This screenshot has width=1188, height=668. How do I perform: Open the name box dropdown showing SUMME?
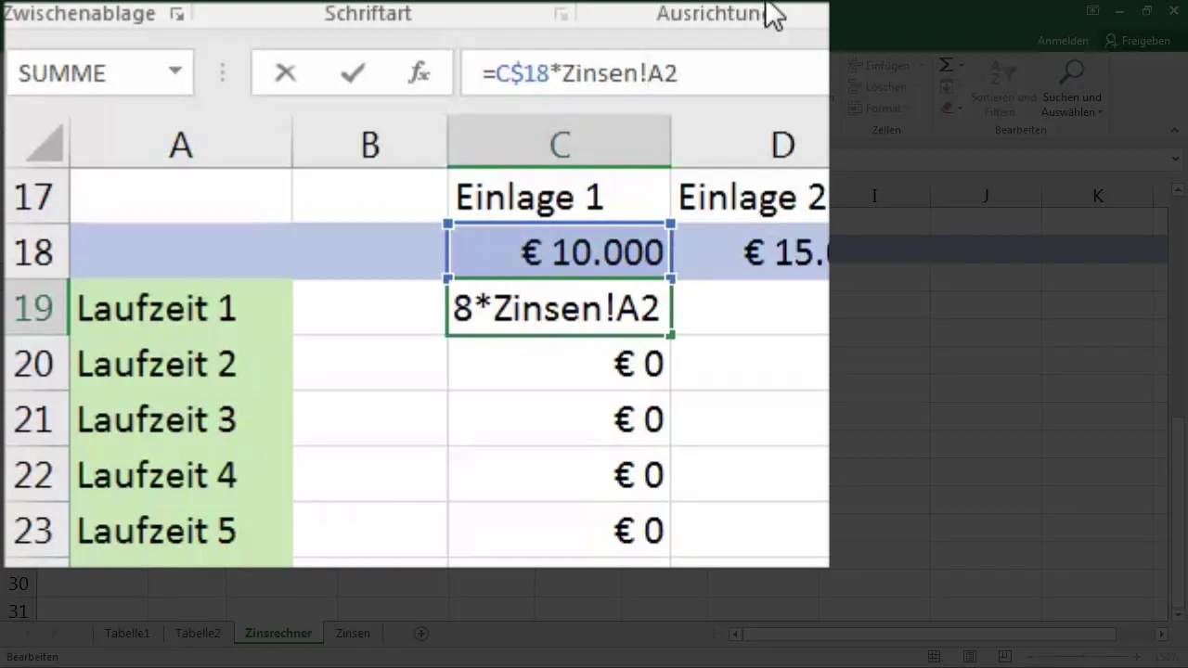(174, 72)
